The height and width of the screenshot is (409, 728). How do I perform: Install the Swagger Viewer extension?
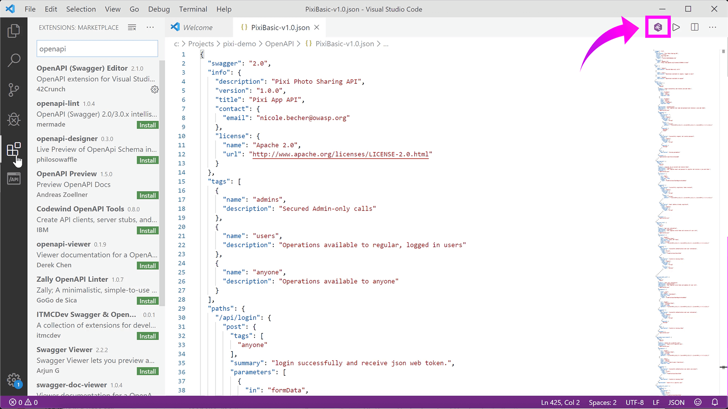[x=147, y=372]
